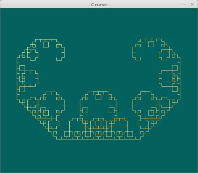Select the small square atop the left curl
Screen dimensions: 198x173
click(x=46, y=44)
